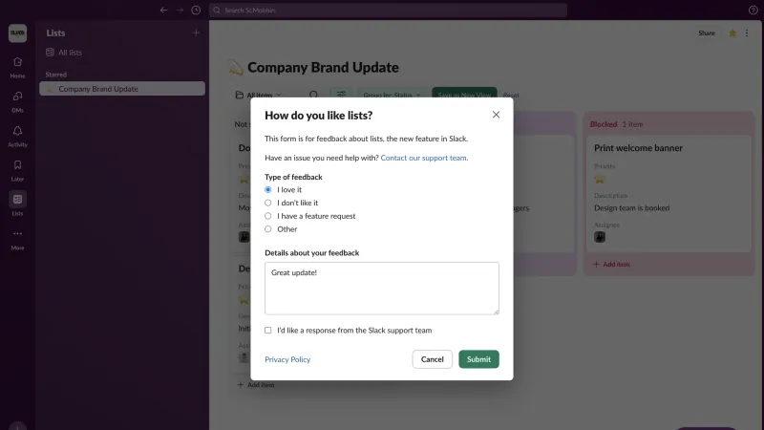
Task: Create a new list with plus icon
Action: click(x=196, y=32)
